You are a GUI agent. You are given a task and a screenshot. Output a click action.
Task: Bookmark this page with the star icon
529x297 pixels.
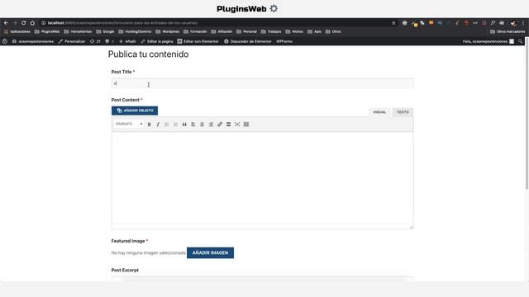point(393,23)
